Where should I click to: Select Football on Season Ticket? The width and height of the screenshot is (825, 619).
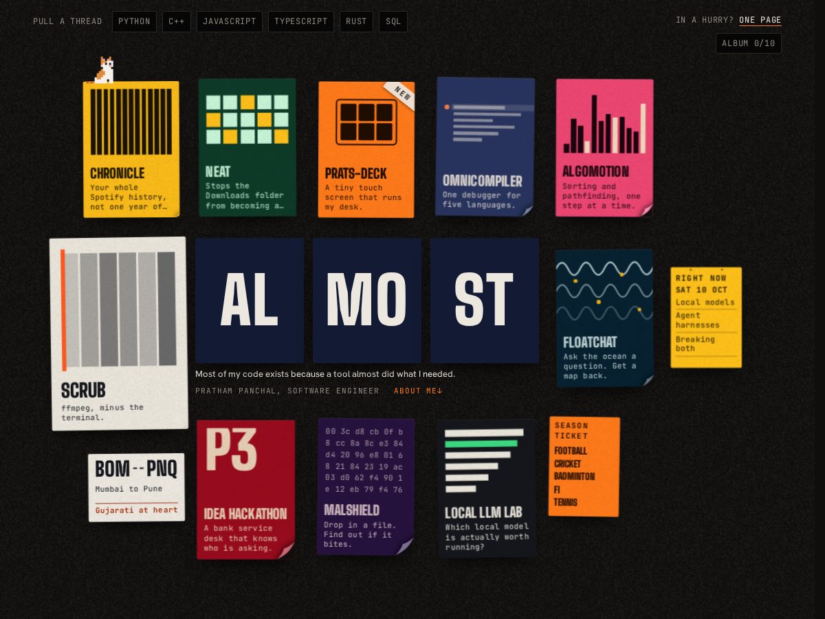pos(571,451)
